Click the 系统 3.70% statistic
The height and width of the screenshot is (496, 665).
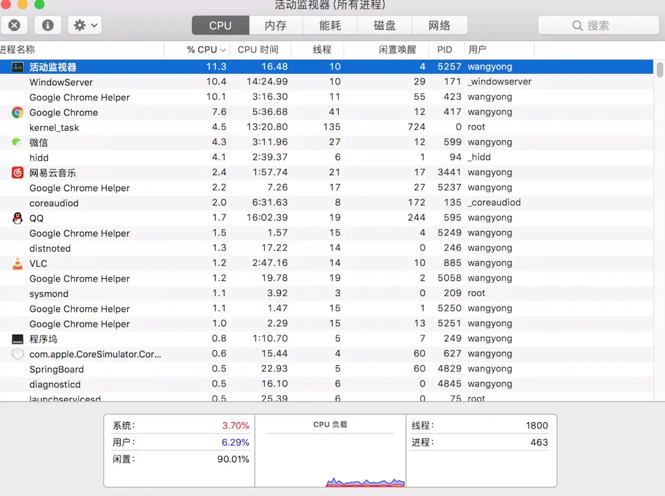click(x=181, y=426)
